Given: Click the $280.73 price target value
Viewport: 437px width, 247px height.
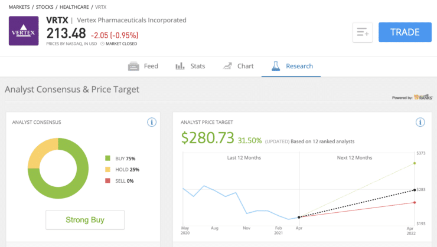Looking at the screenshot, I should click(x=208, y=138).
